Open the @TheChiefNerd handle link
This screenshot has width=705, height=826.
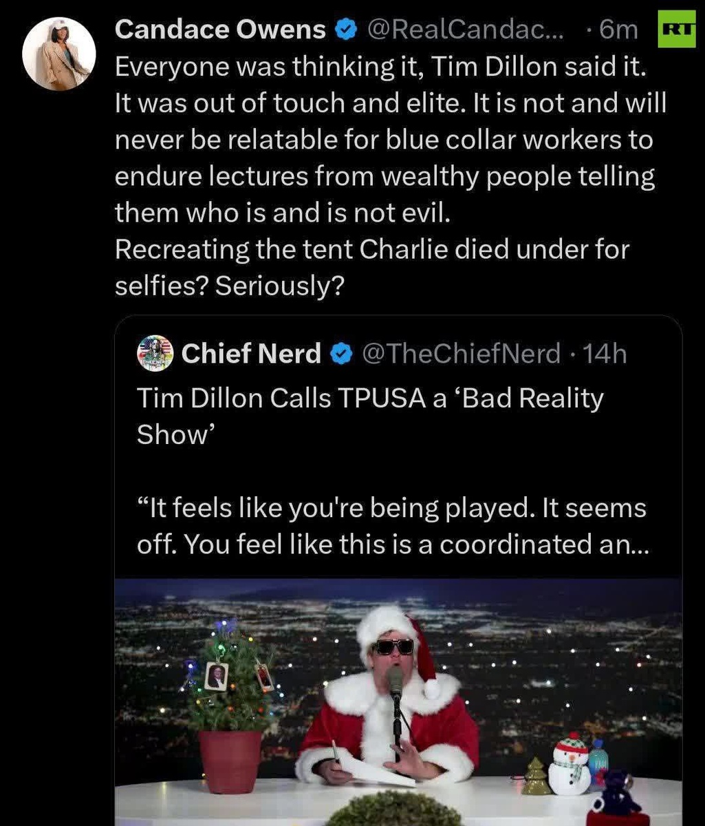pyautogui.click(x=461, y=354)
